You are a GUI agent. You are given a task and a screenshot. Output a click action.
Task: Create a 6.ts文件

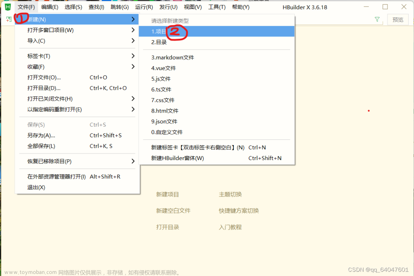217,89
